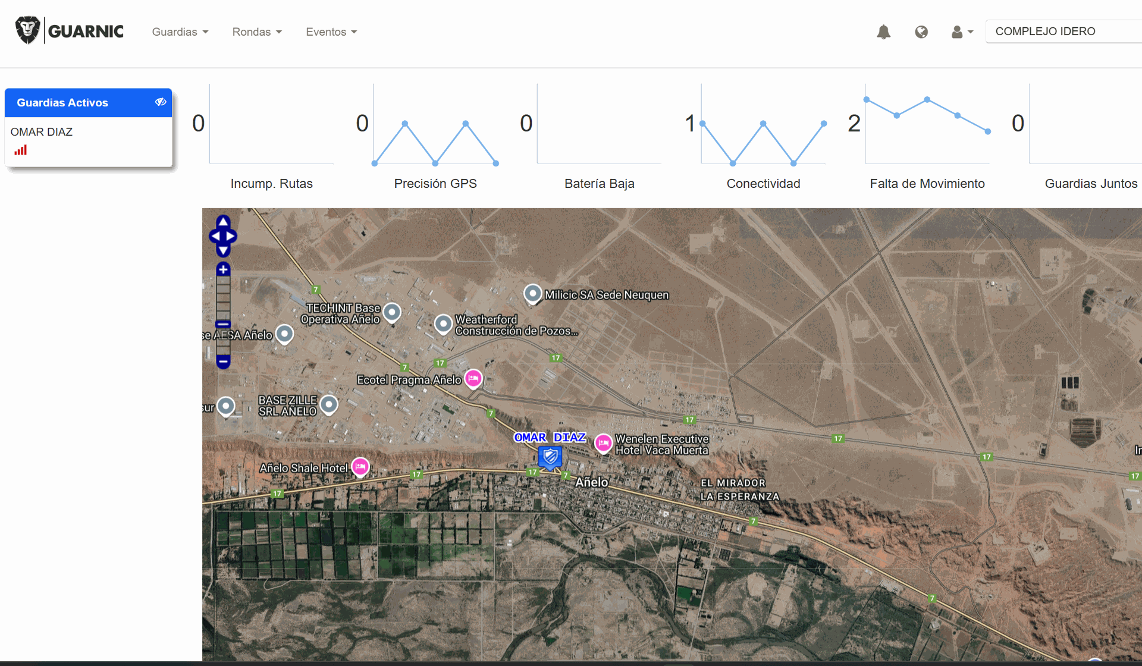Screen dimensions: 1142x666
Task: Select OMAR DIAZ in active guards list
Action: 42,132
